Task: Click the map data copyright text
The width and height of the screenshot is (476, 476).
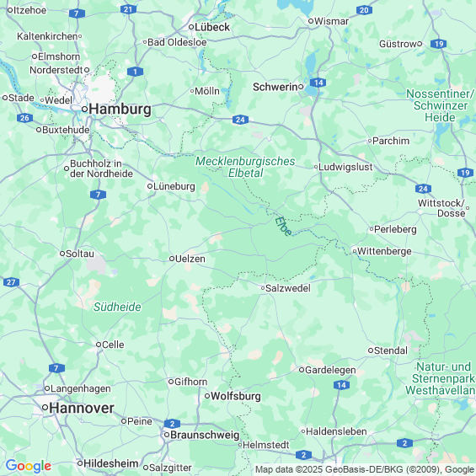Action: [x=365, y=469]
